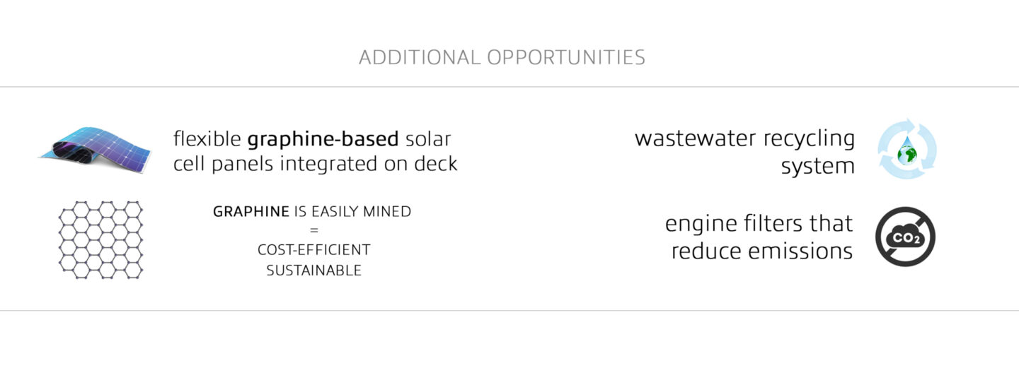Click the CO2 cloud symbol
Viewport: 1019px width, 387px height.
[x=906, y=237]
